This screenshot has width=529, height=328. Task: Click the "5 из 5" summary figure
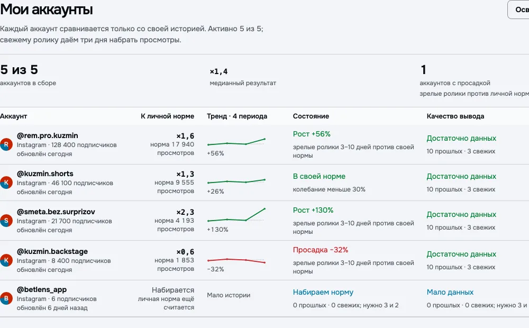pyautogui.click(x=19, y=70)
